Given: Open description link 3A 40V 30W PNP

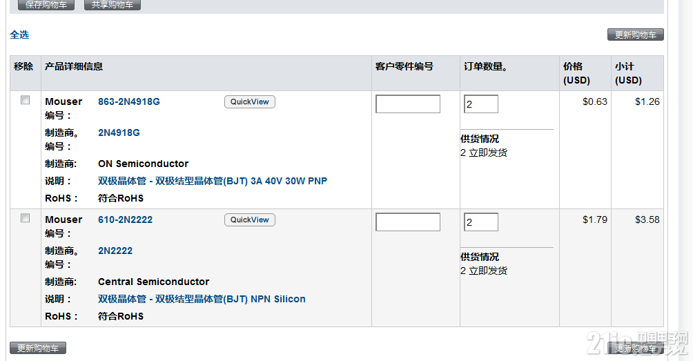Looking at the screenshot, I should click(x=212, y=181).
